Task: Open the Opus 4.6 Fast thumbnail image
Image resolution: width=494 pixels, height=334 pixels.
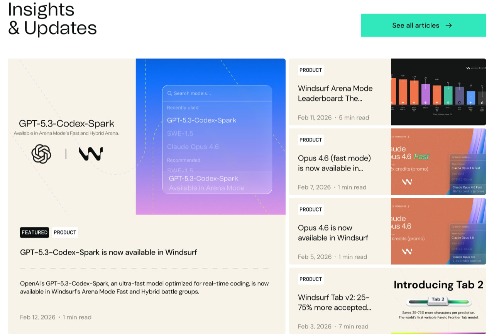Action: tap(438, 162)
